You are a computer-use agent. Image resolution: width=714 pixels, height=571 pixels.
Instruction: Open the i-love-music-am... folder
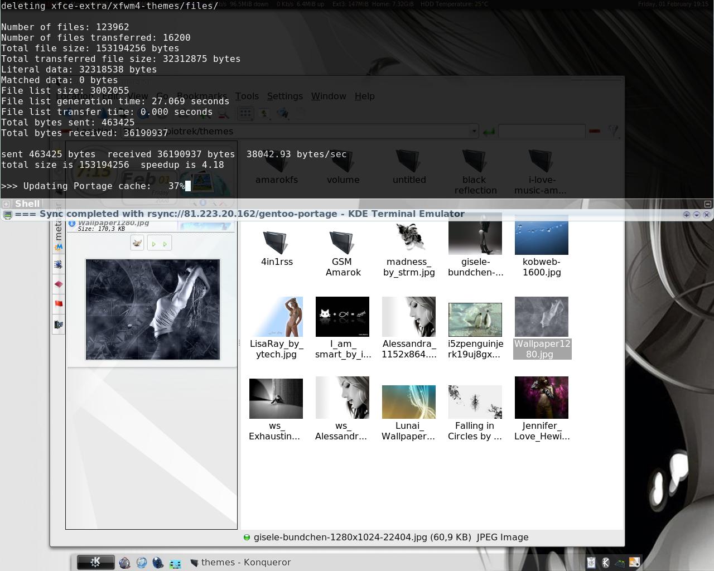(x=540, y=172)
